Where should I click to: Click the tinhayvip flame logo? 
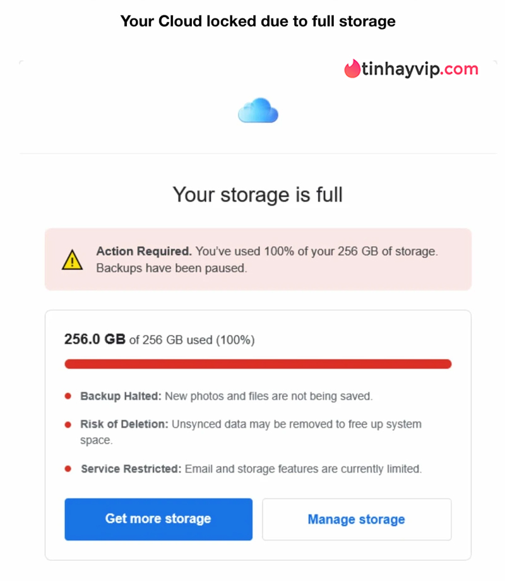click(351, 68)
